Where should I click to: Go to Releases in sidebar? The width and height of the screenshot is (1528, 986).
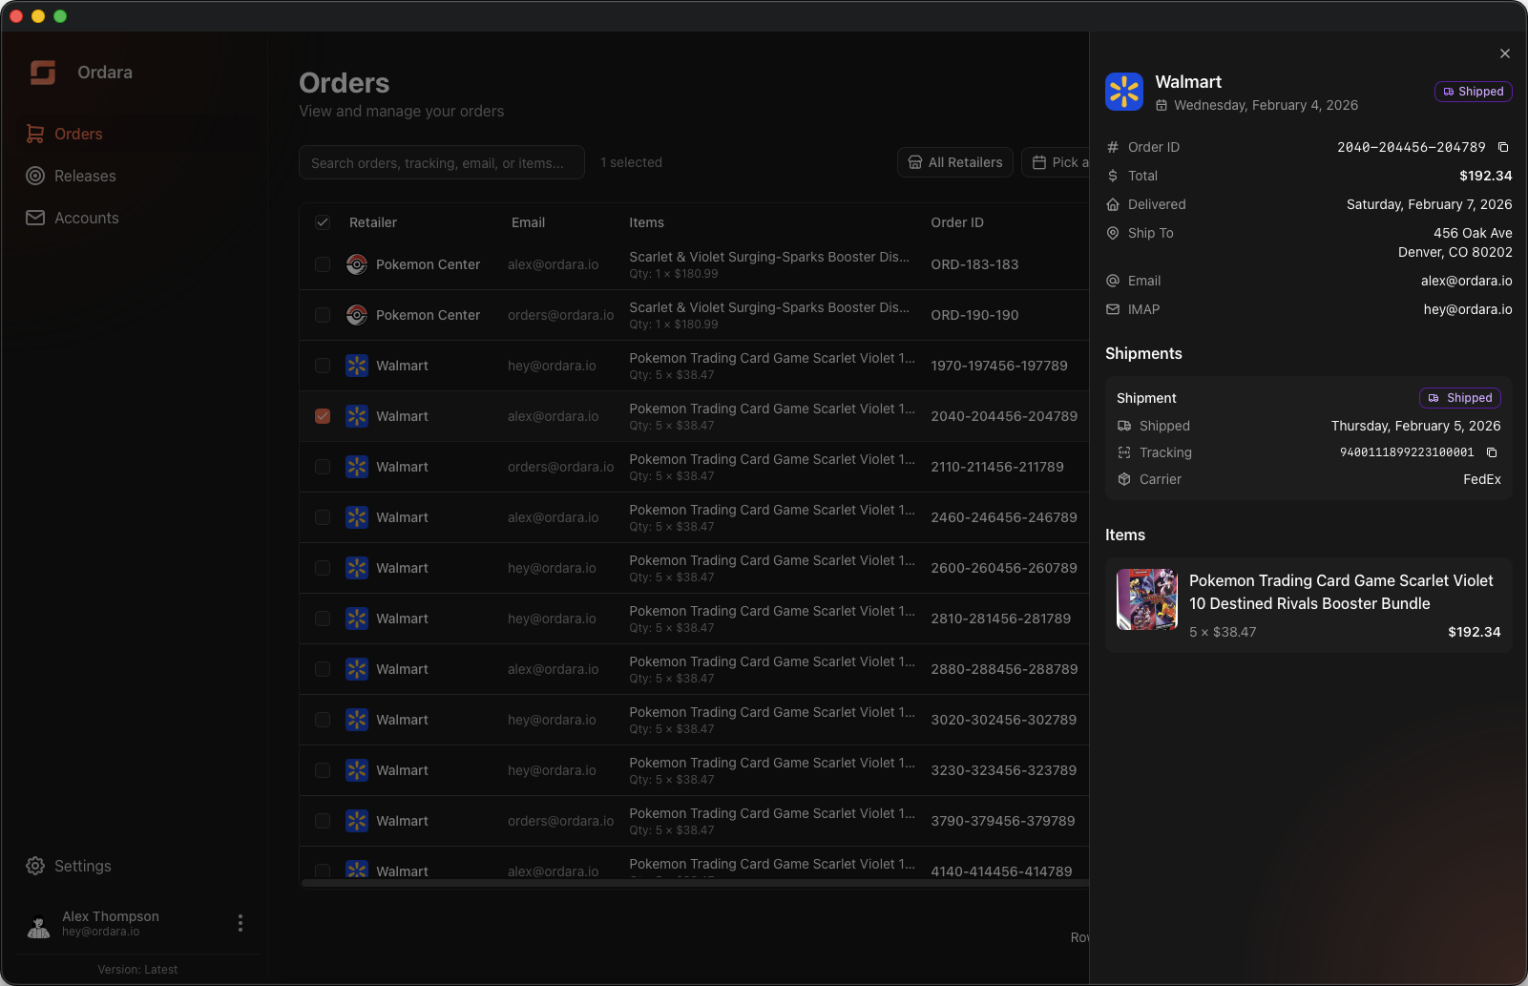[85, 176]
